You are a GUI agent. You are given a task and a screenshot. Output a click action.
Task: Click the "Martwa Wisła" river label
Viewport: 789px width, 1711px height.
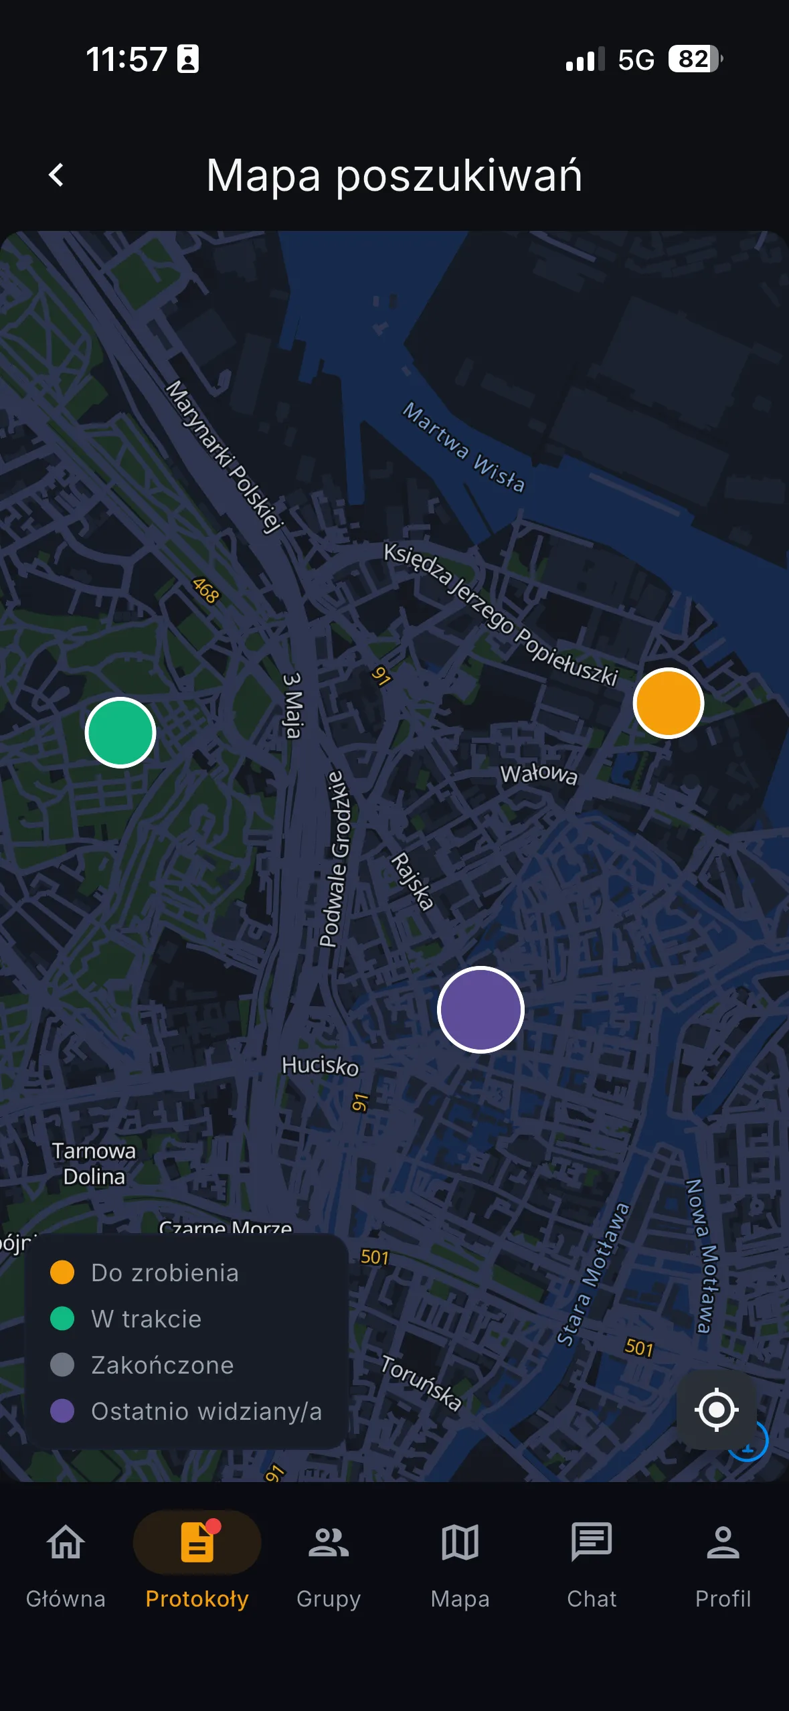tap(464, 447)
